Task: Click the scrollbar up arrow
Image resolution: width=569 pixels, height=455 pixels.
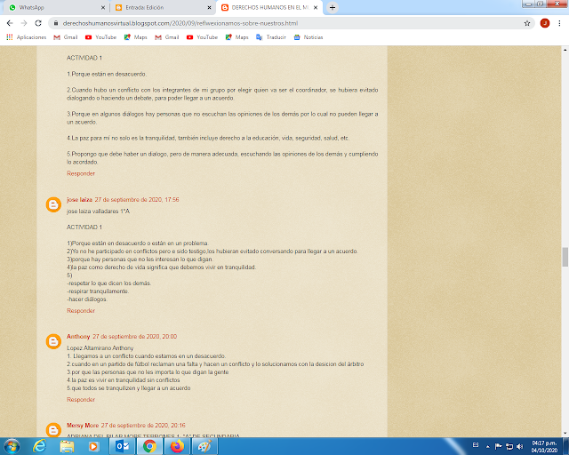Action: point(565,50)
